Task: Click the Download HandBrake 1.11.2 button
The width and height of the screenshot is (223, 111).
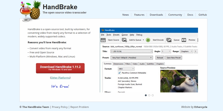Action: pyautogui.click(x=60, y=68)
